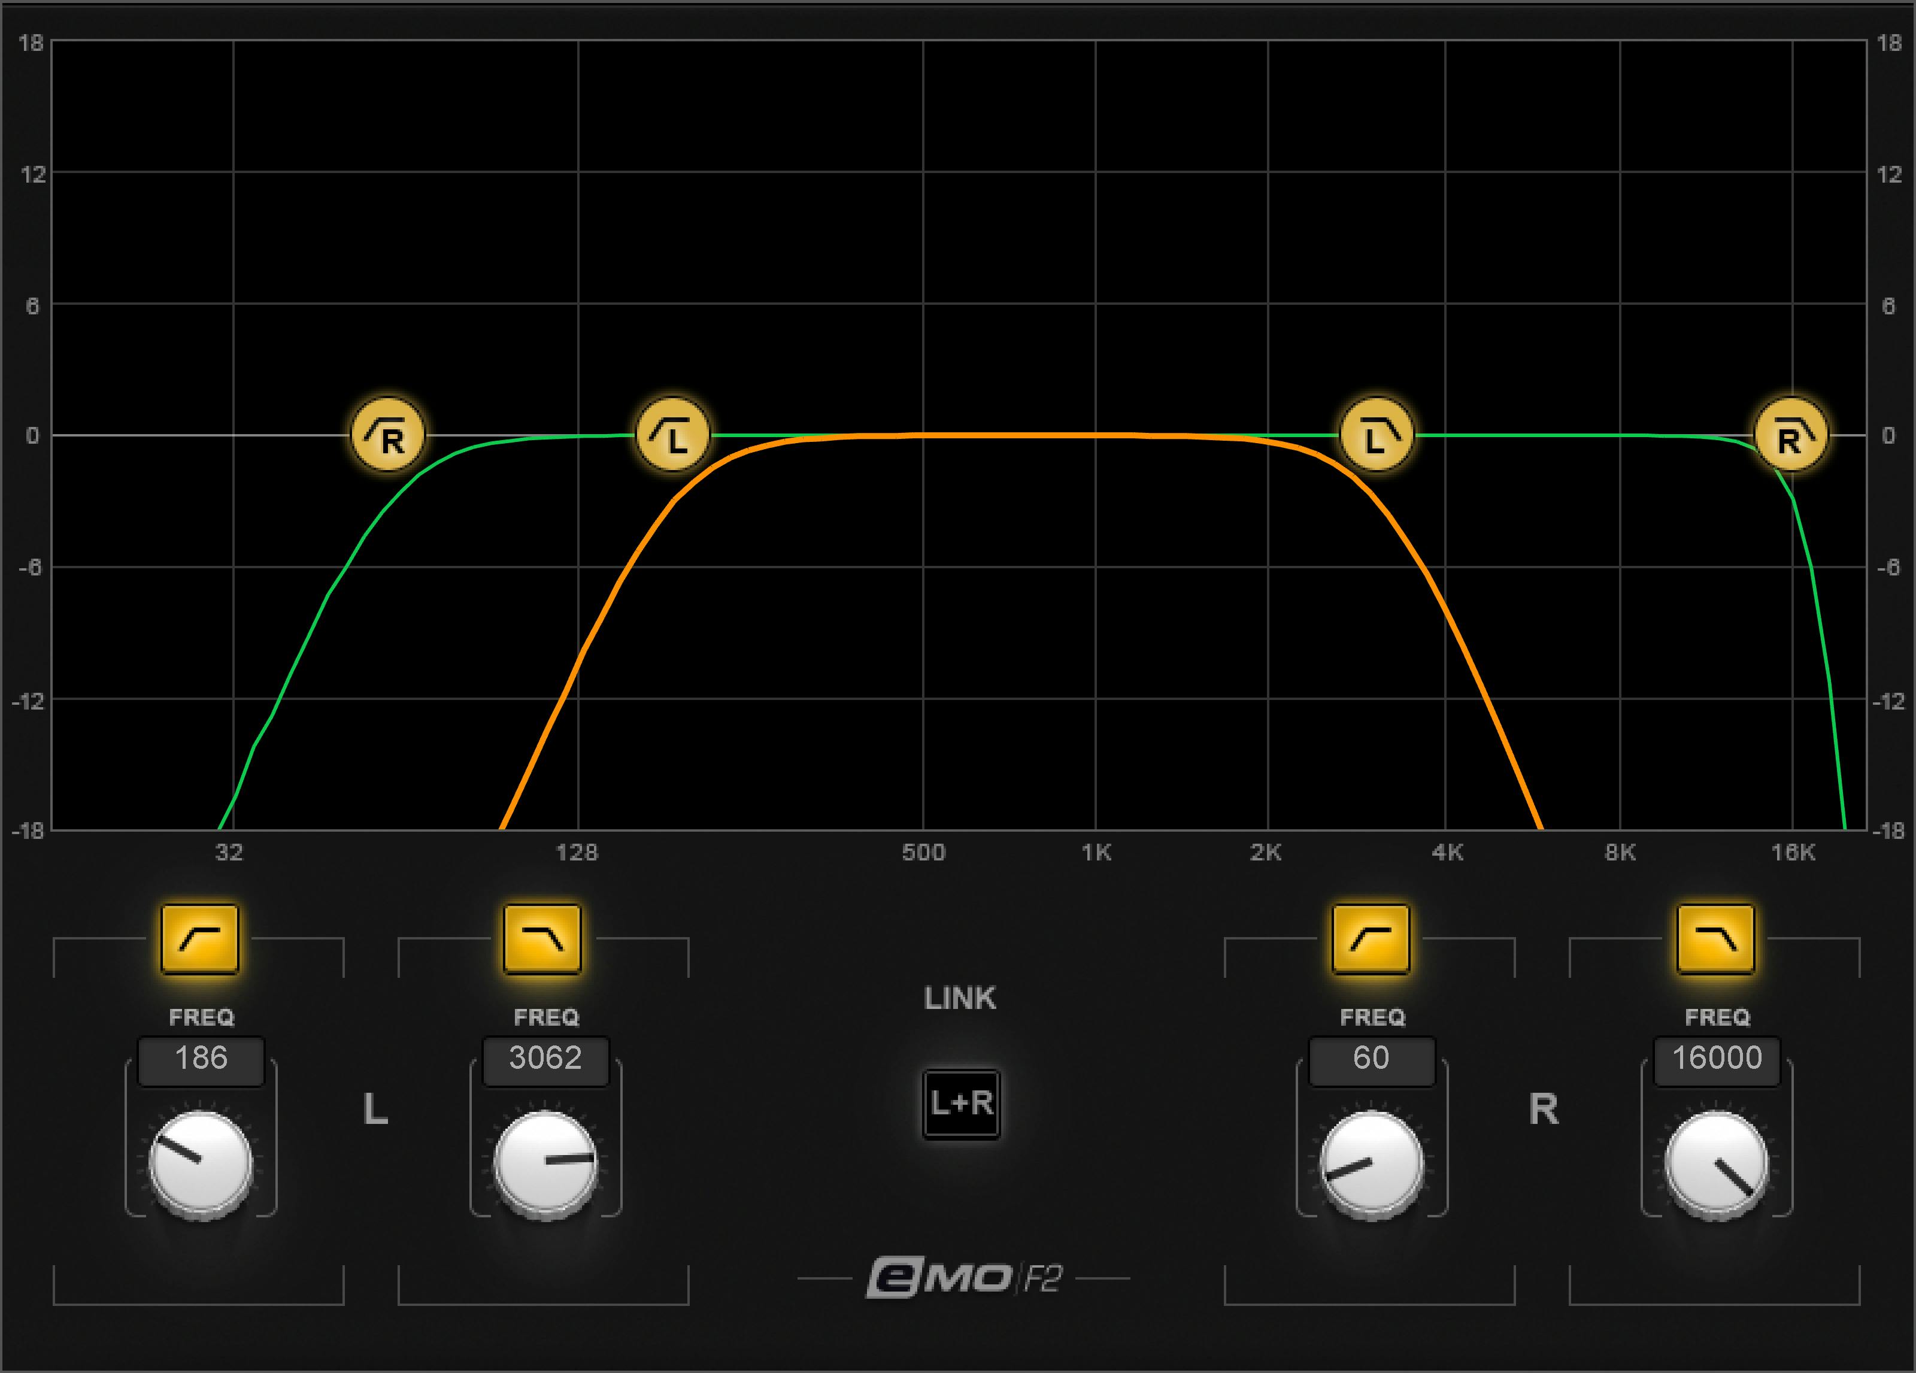Viewport: 1916px width, 1373px height.
Task: Toggle the right channel high-pass filter button
Action: [x=1371, y=939]
